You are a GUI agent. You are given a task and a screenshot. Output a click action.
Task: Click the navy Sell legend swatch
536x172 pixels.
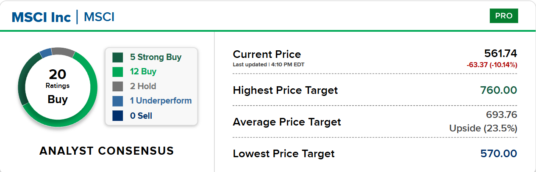point(118,115)
